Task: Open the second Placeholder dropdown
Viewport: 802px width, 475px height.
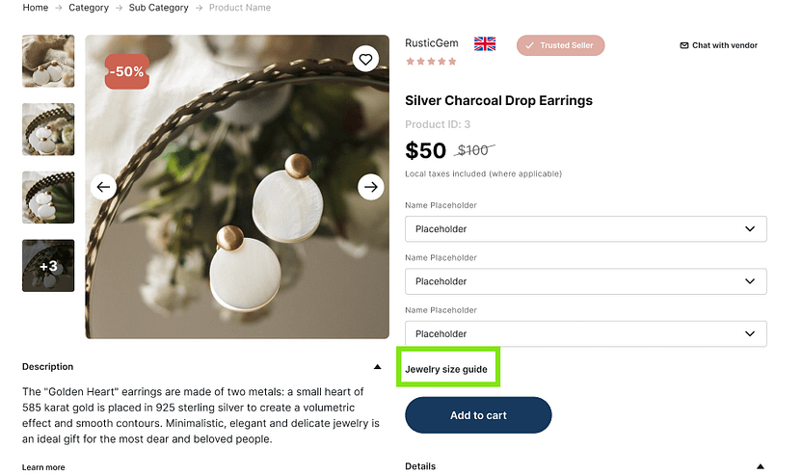Action: (x=585, y=281)
